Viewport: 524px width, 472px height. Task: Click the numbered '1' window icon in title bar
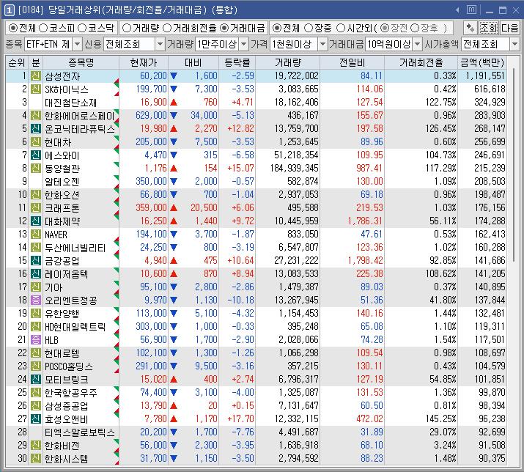9,10
